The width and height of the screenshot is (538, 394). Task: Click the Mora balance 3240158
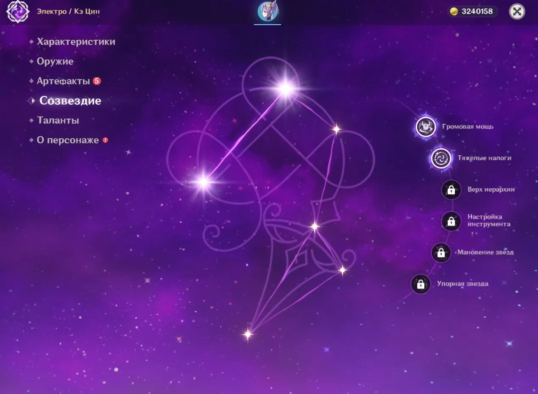point(477,11)
